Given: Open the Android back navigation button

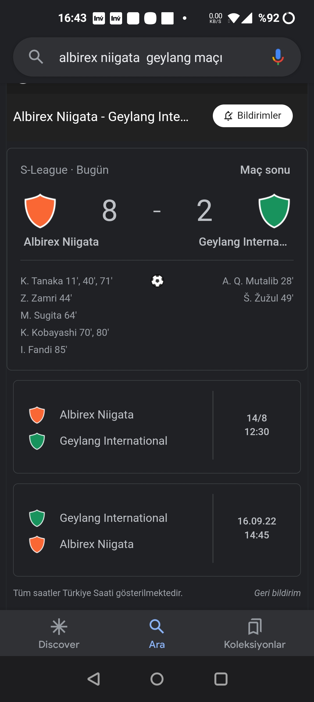Looking at the screenshot, I should (x=94, y=679).
